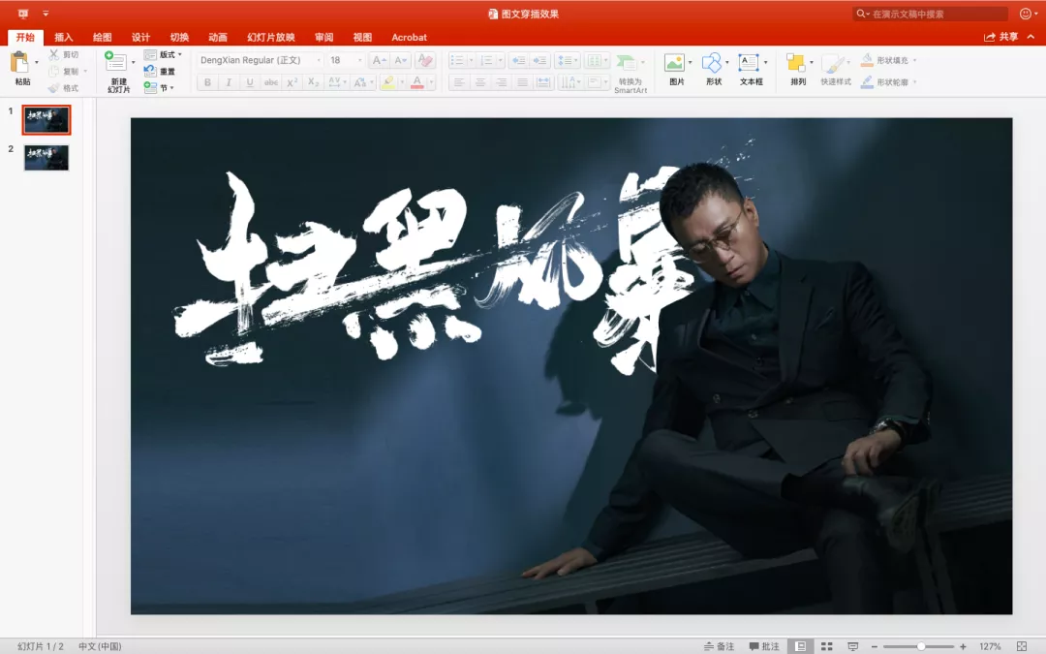The height and width of the screenshot is (654, 1046).
Task: Click the bulleted list icon
Action: (457, 61)
